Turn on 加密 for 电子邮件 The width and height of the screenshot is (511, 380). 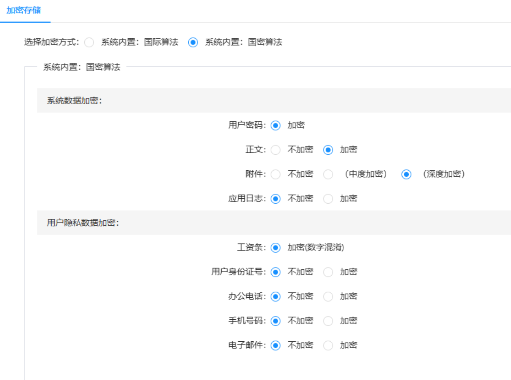click(x=328, y=345)
